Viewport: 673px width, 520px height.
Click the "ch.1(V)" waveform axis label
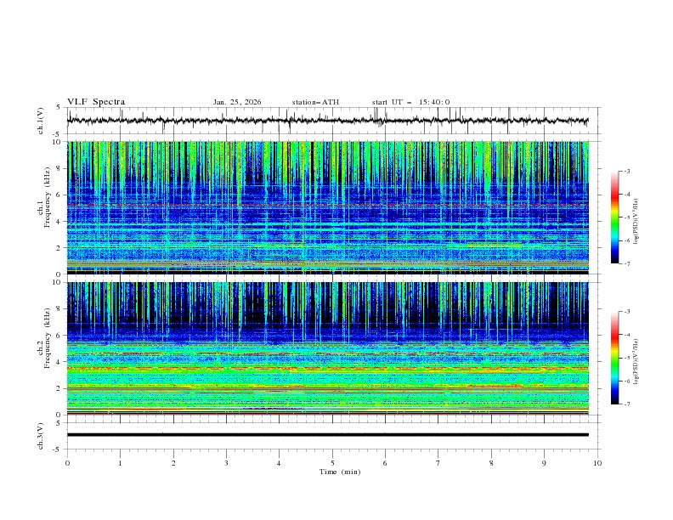(41, 121)
